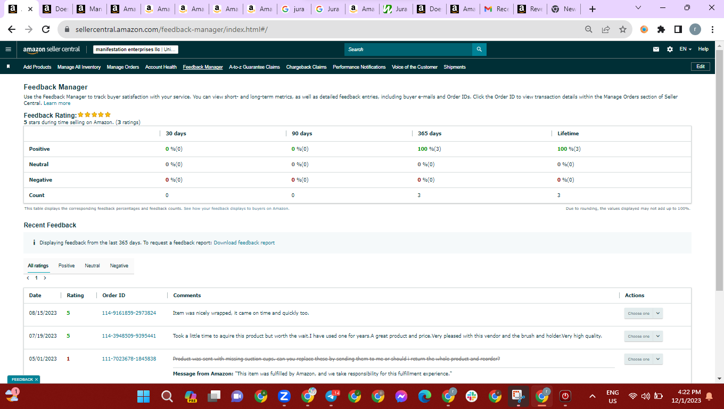Open Account Health
Image resolution: width=724 pixels, height=409 pixels.
pos(161,67)
